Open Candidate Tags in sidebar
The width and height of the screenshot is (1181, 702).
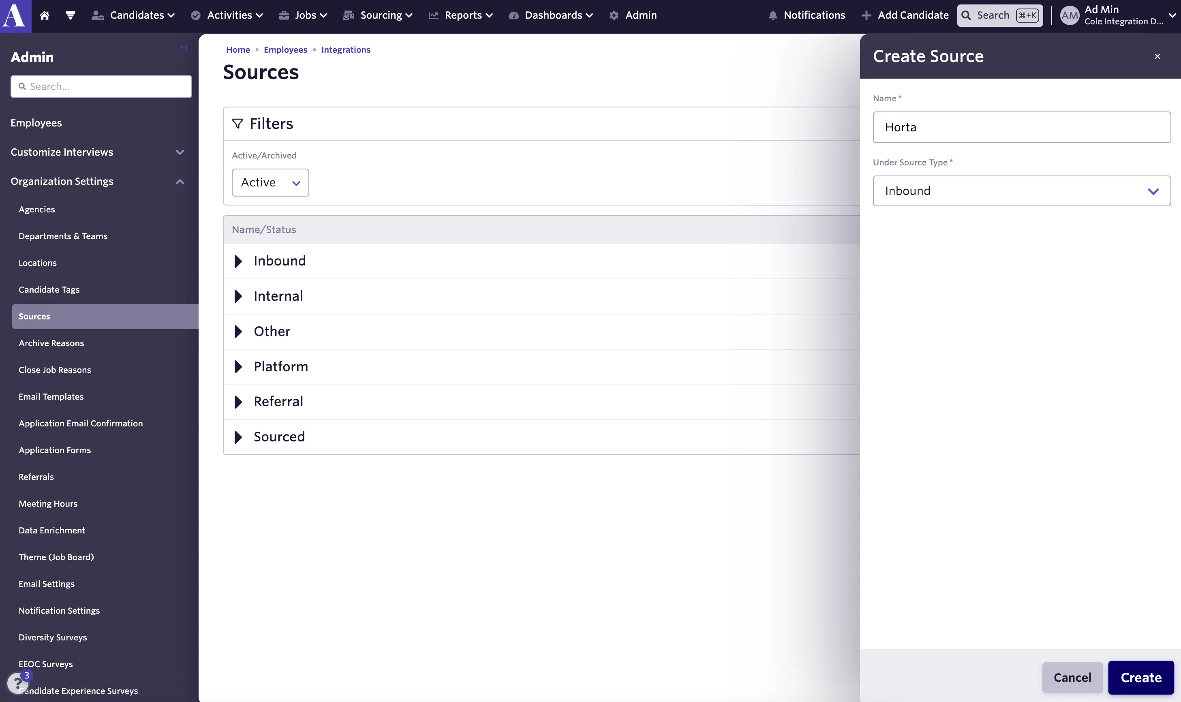(x=49, y=289)
